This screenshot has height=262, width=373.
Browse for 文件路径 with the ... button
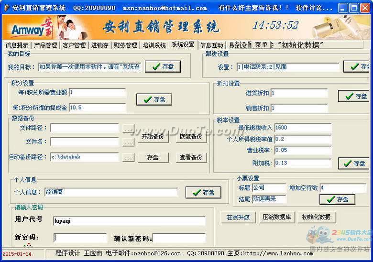point(129,129)
